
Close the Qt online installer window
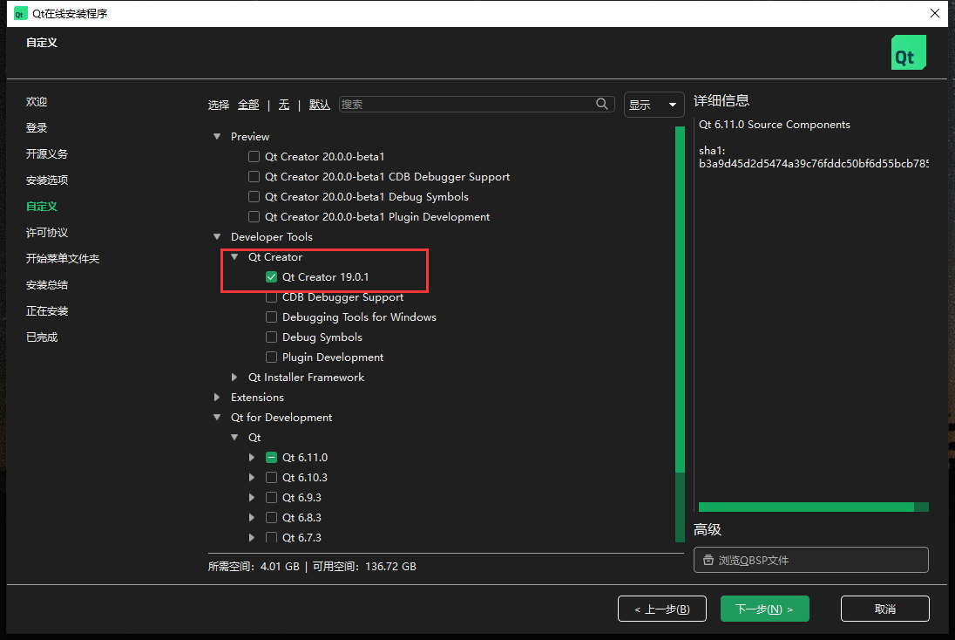tap(935, 13)
